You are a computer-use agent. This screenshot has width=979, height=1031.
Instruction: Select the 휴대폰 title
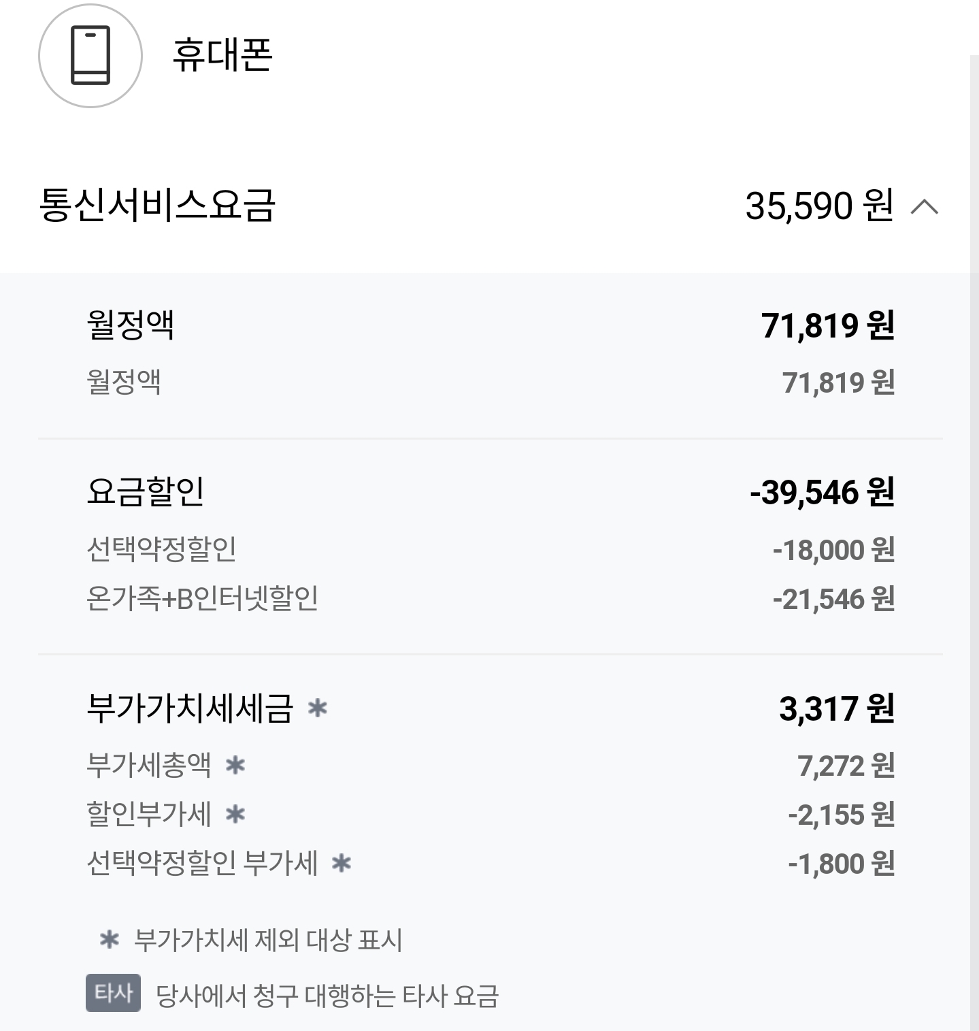tap(222, 56)
